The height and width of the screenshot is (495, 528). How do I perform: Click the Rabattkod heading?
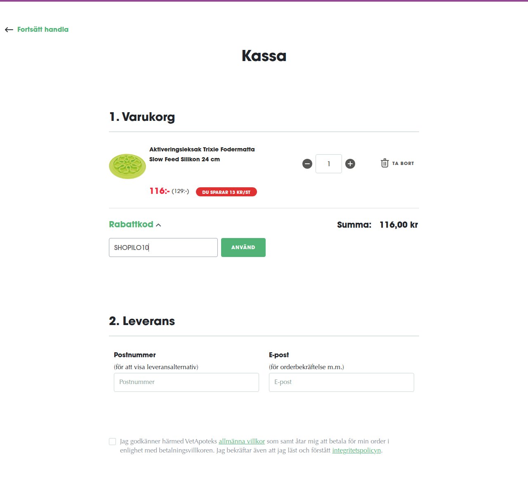pos(131,224)
